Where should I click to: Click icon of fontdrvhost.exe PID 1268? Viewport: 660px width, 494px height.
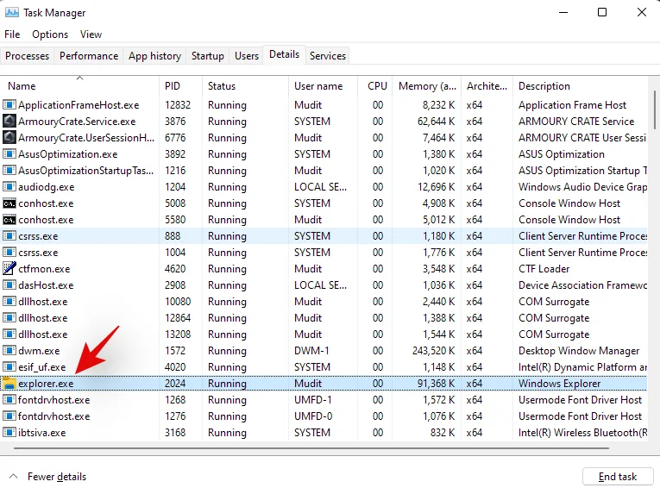tap(9, 400)
